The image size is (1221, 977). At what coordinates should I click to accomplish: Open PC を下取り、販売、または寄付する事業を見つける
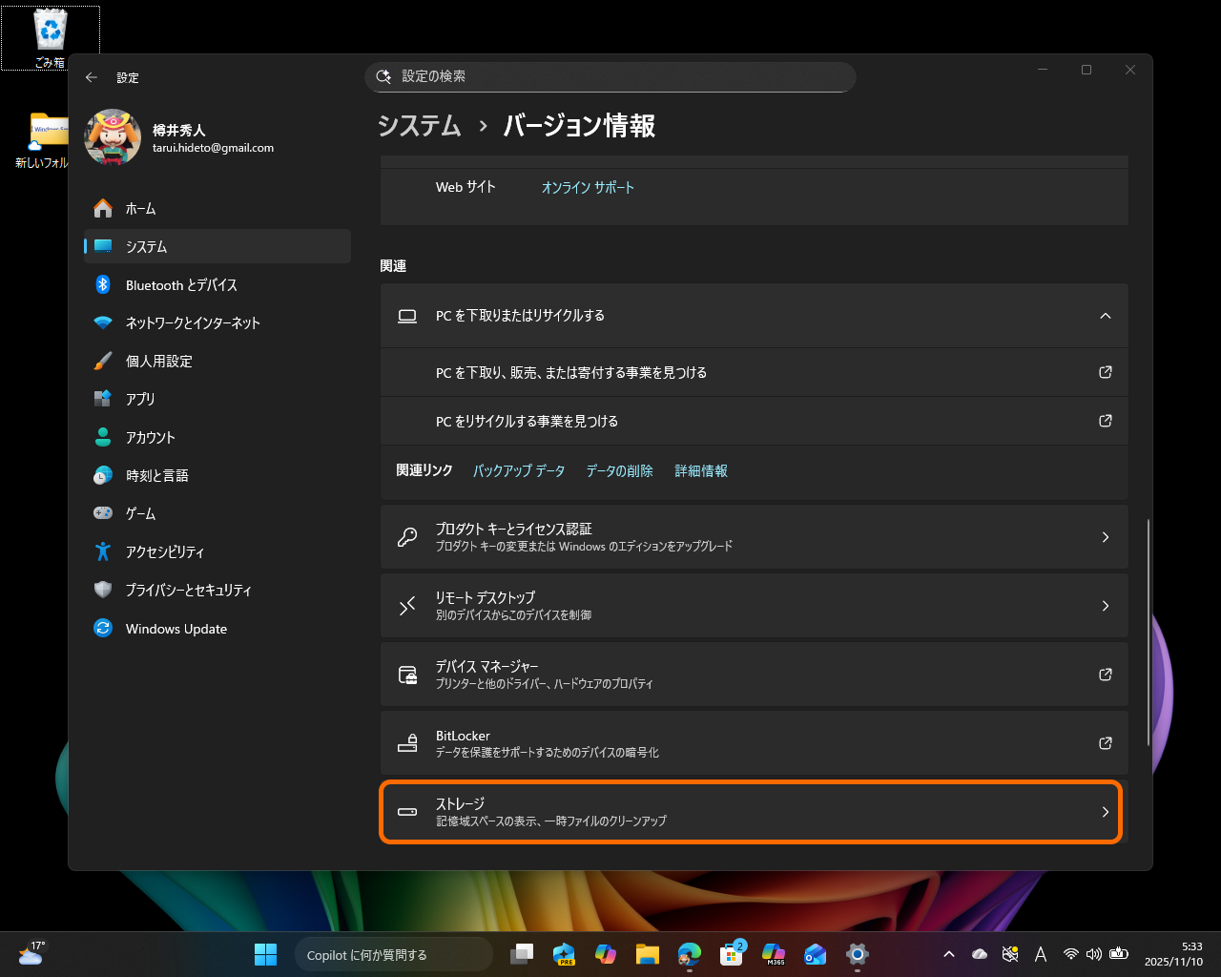(755, 372)
